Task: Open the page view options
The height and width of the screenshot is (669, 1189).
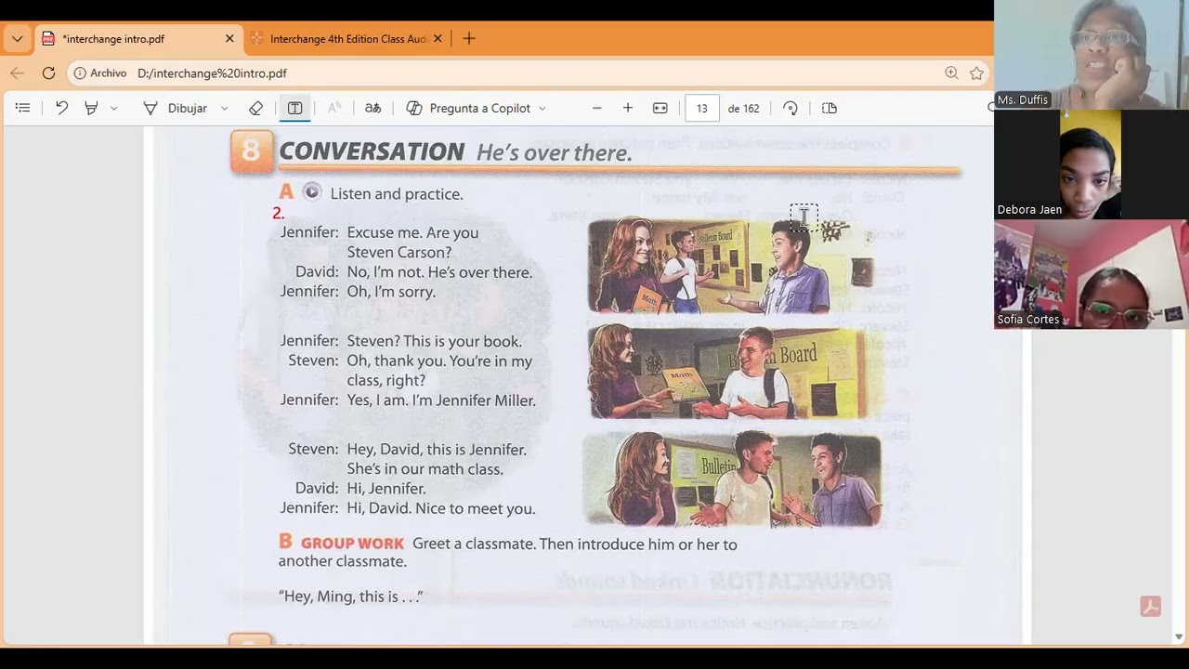Action: (x=830, y=108)
